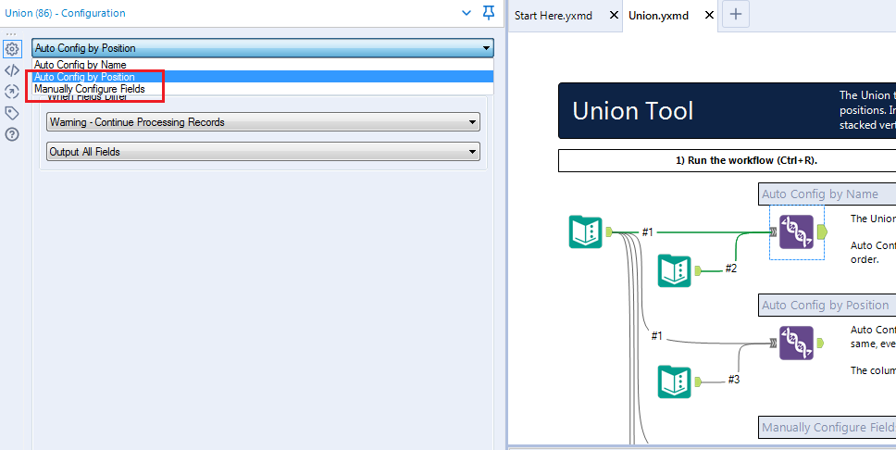Select the green #1 connection label

pos(647,231)
